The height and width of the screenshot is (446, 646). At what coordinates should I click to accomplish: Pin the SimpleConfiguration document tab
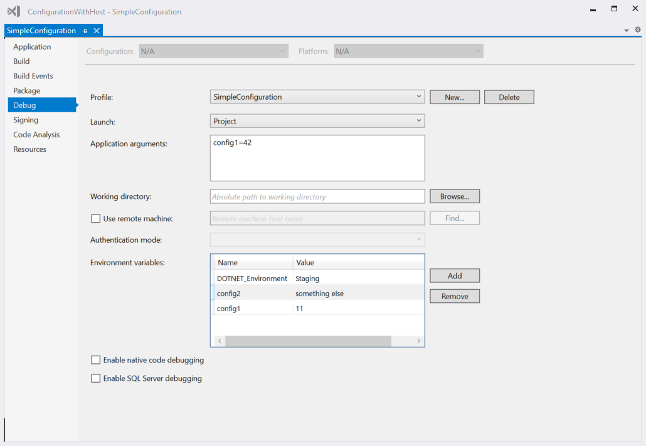pyautogui.click(x=85, y=30)
